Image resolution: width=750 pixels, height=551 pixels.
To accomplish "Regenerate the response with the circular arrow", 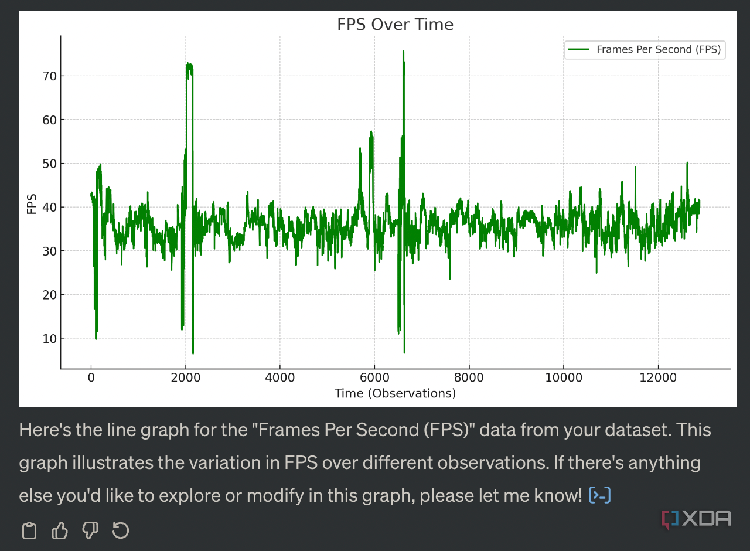I will tap(121, 531).
